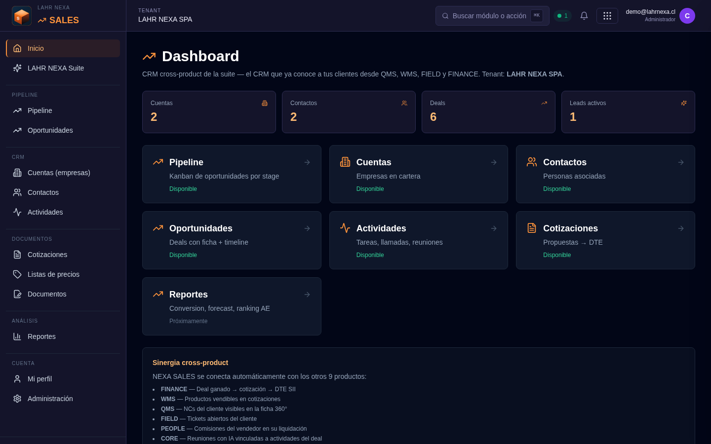
Task: Click the QMS bullet in synergy list
Action: click(224, 409)
